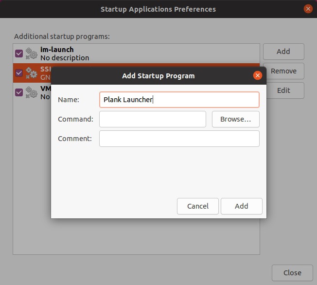Close the Startup Applications Preferences window with X

pos(308,9)
